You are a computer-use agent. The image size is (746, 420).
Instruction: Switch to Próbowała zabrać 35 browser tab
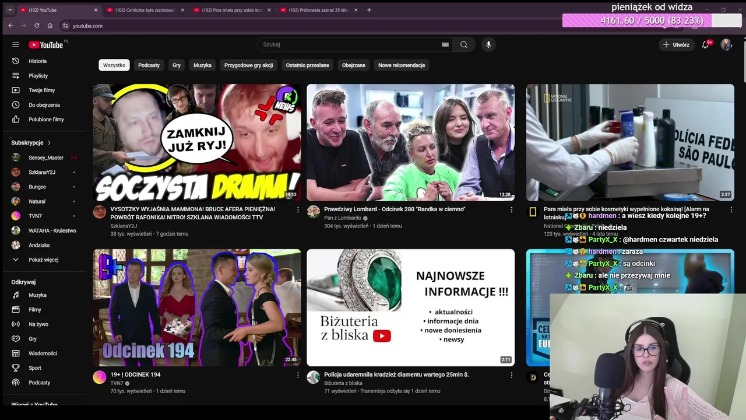(x=318, y=10)
